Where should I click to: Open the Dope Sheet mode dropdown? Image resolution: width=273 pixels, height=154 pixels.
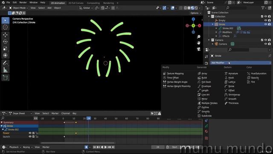coord(20,113)
